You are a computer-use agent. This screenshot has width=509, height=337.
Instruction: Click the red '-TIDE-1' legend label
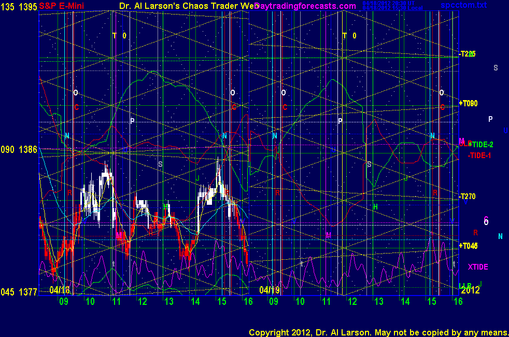(479, 156)
